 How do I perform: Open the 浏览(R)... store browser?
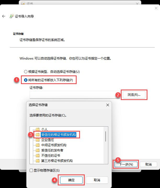pos(134,95)
